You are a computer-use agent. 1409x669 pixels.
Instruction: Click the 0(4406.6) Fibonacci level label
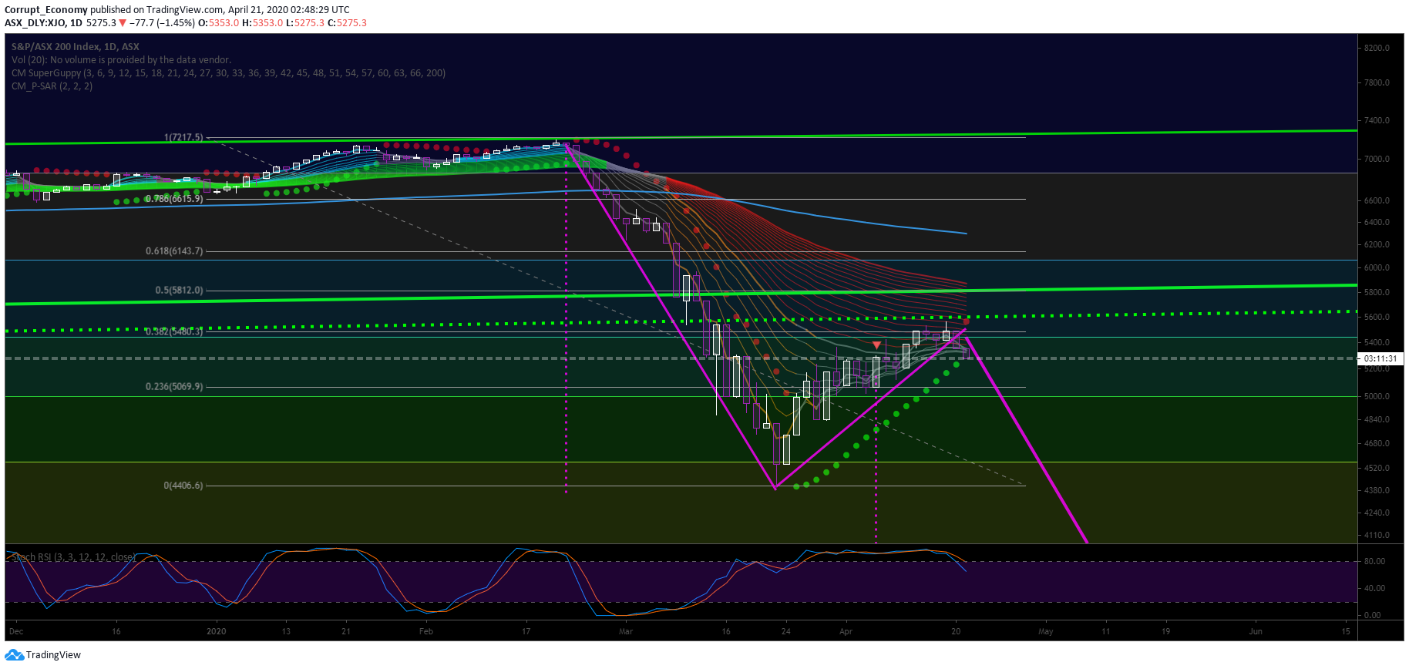183,486
